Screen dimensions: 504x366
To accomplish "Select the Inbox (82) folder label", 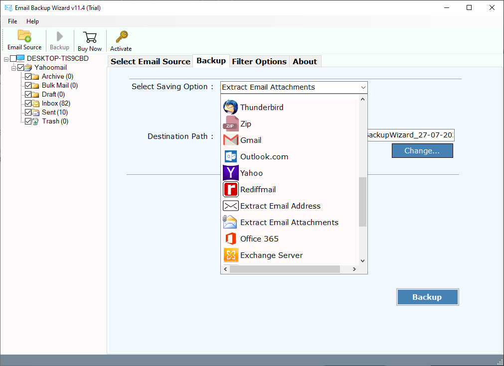I will click(56, 104).
